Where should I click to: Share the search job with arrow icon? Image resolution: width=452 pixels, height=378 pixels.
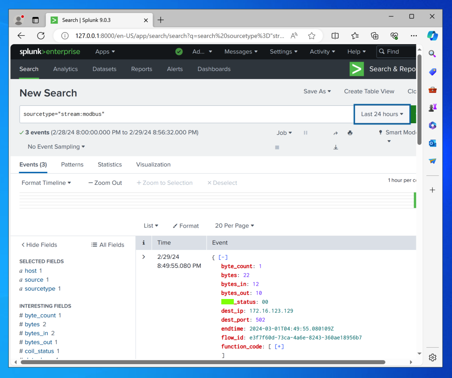(336, 133)
